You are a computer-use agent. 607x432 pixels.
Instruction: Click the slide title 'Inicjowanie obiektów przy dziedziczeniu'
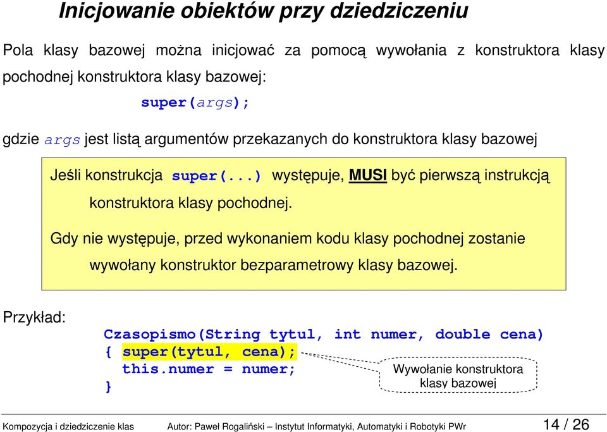(x=264, y=11)
